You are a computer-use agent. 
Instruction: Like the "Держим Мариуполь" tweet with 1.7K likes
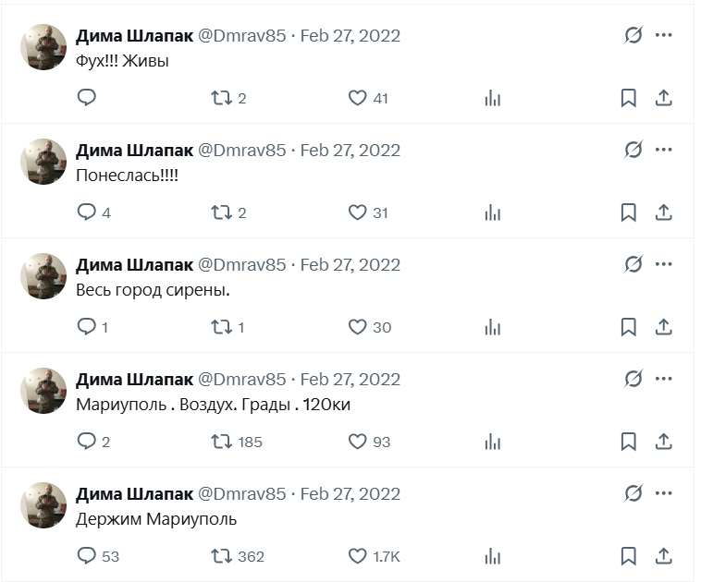pos(357,556)
